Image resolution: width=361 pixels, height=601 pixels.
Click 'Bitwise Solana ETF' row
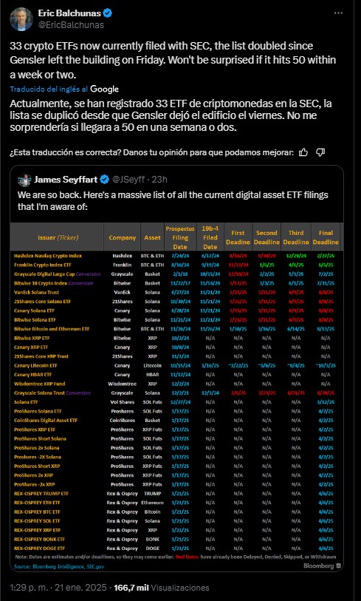point(176,319)
